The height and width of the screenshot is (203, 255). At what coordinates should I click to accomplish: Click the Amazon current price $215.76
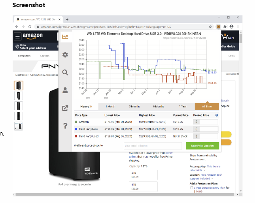178,122
